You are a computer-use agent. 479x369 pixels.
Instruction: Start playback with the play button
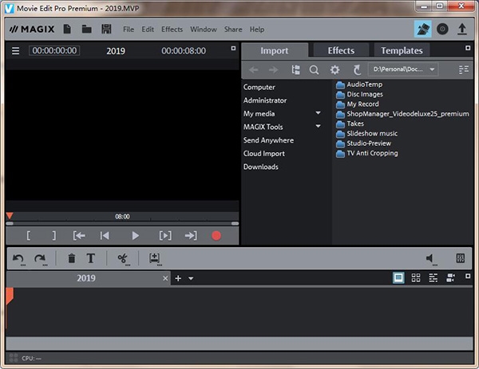click(135, 236)
